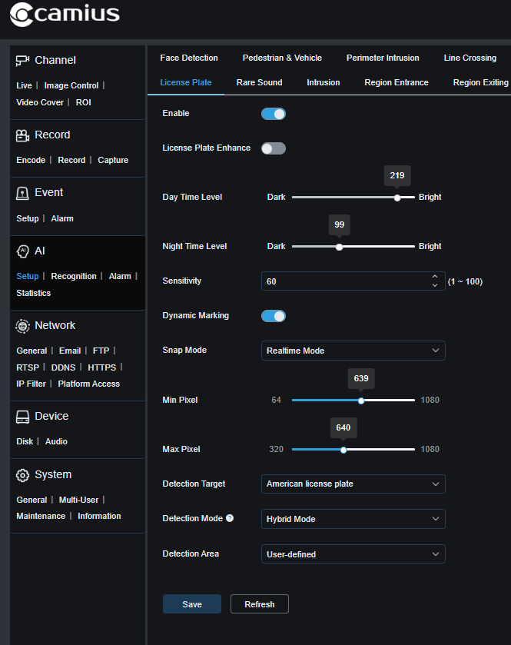Screen dimensions: 511x645
Task: Open Region Entrance tab
Action: pos(397,83)
